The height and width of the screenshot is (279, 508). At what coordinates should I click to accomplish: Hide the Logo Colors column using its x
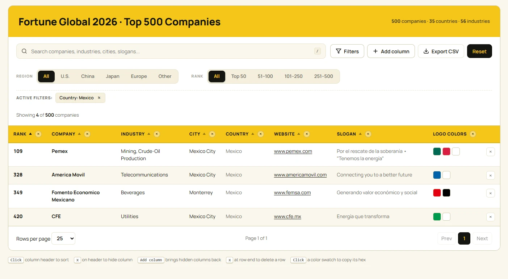coord(473,134)
